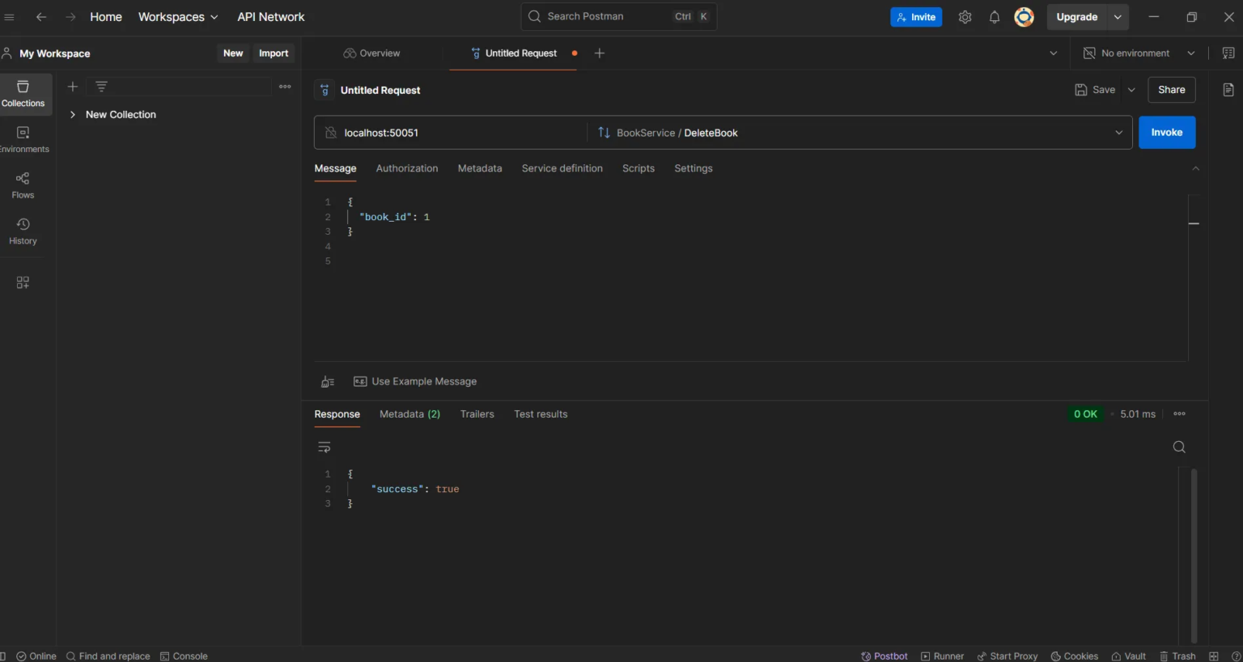Open the Flows sidebar panel

tap(23, 185)
